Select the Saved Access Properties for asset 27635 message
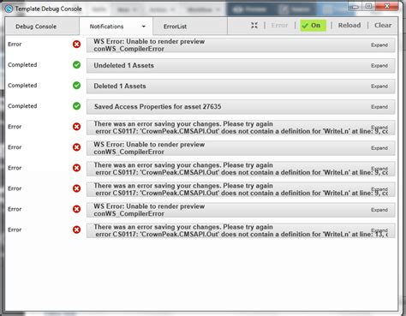The width and height of the screenshot is (406, 316). pyautogui.click(x=241, y=107)
